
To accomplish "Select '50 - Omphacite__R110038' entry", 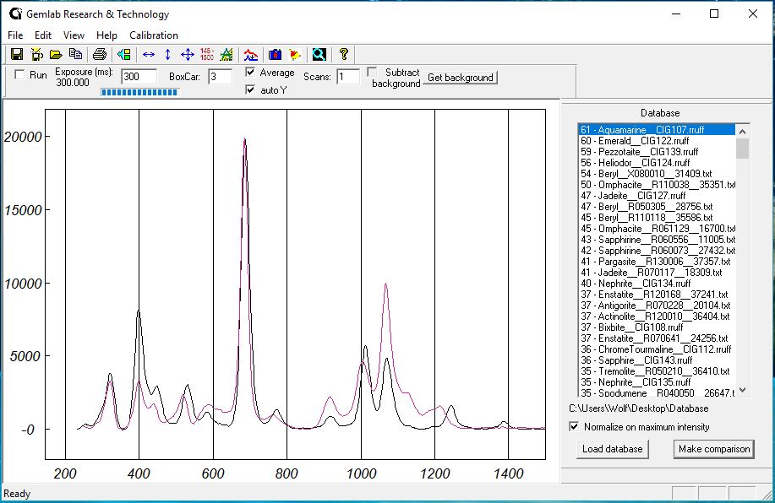I will coord(657,185).
